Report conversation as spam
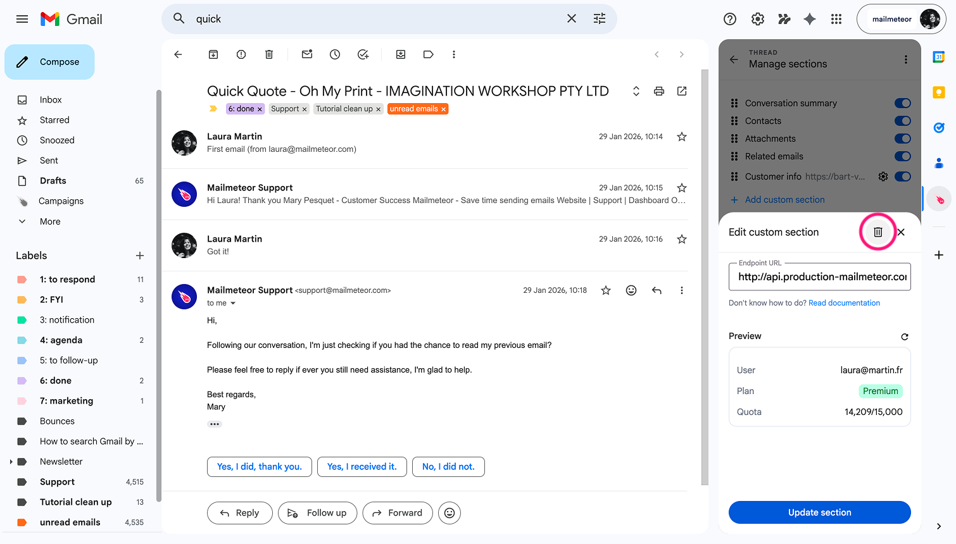This screenshot has height=544, width=956. [241, 54]
